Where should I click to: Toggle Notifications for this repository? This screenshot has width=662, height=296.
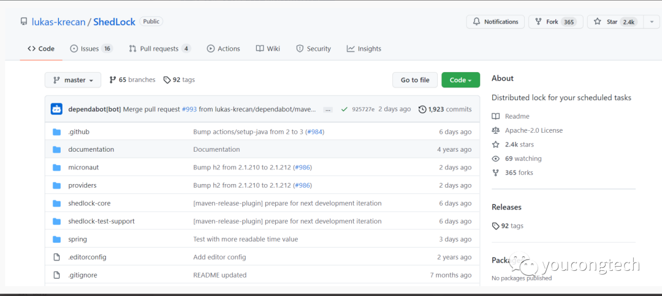[x=495, y=22]
